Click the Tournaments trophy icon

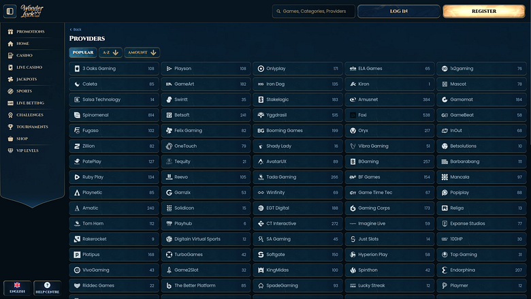tap(10, 127)
